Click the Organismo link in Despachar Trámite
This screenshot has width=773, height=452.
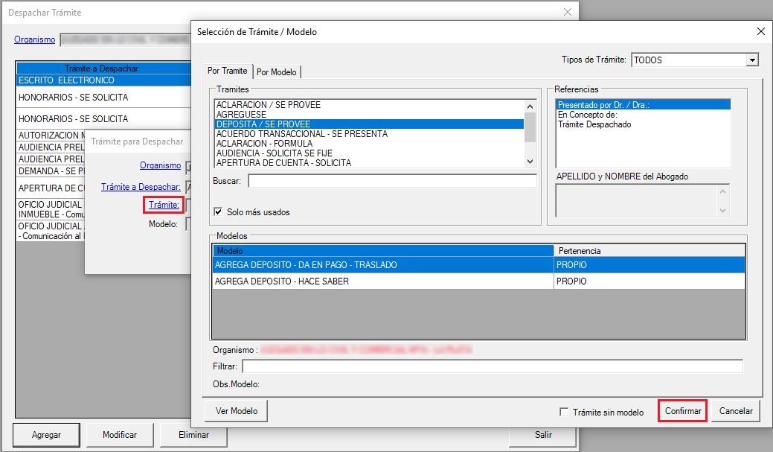pyautogui.click(x=34, y=39)
